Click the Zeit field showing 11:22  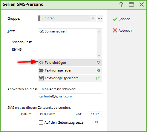click(95, 114)
